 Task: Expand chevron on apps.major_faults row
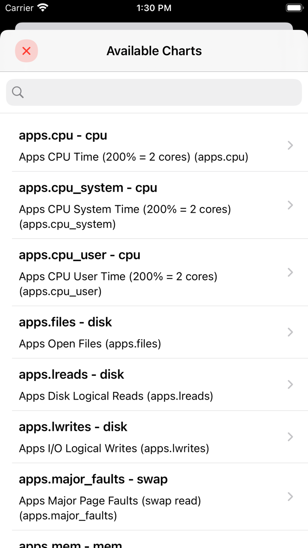290,496
